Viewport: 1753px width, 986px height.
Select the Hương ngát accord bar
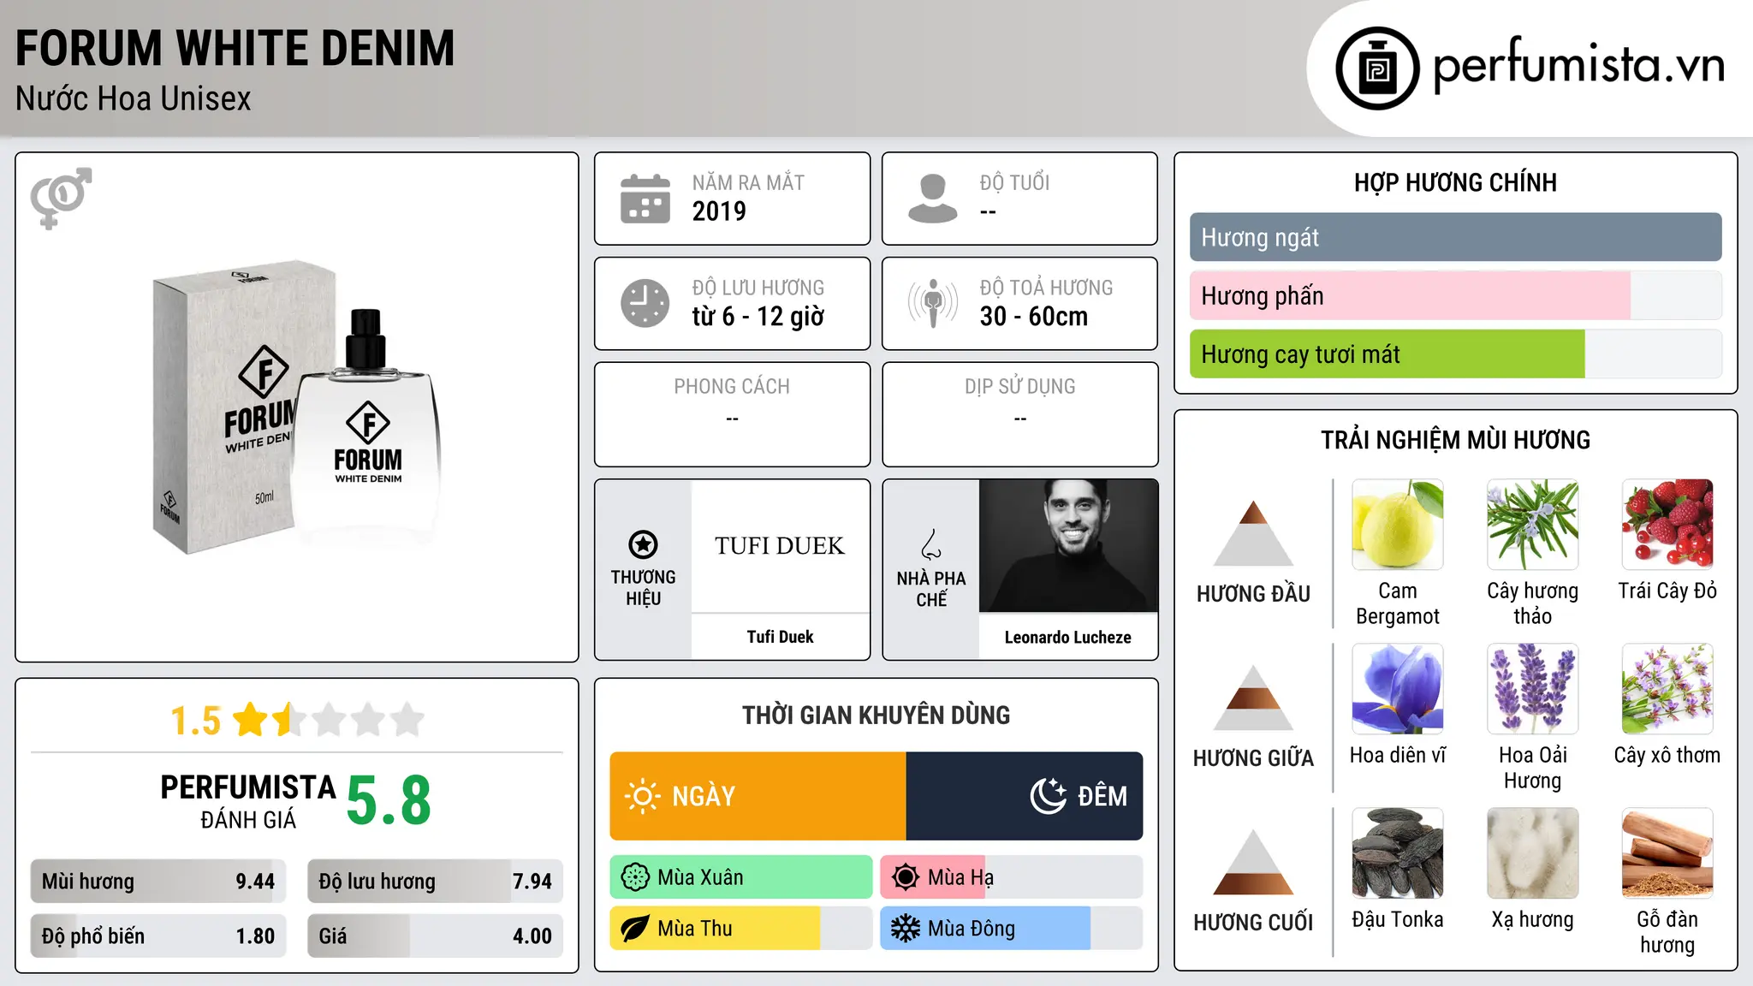click(x=1455, y=237)
